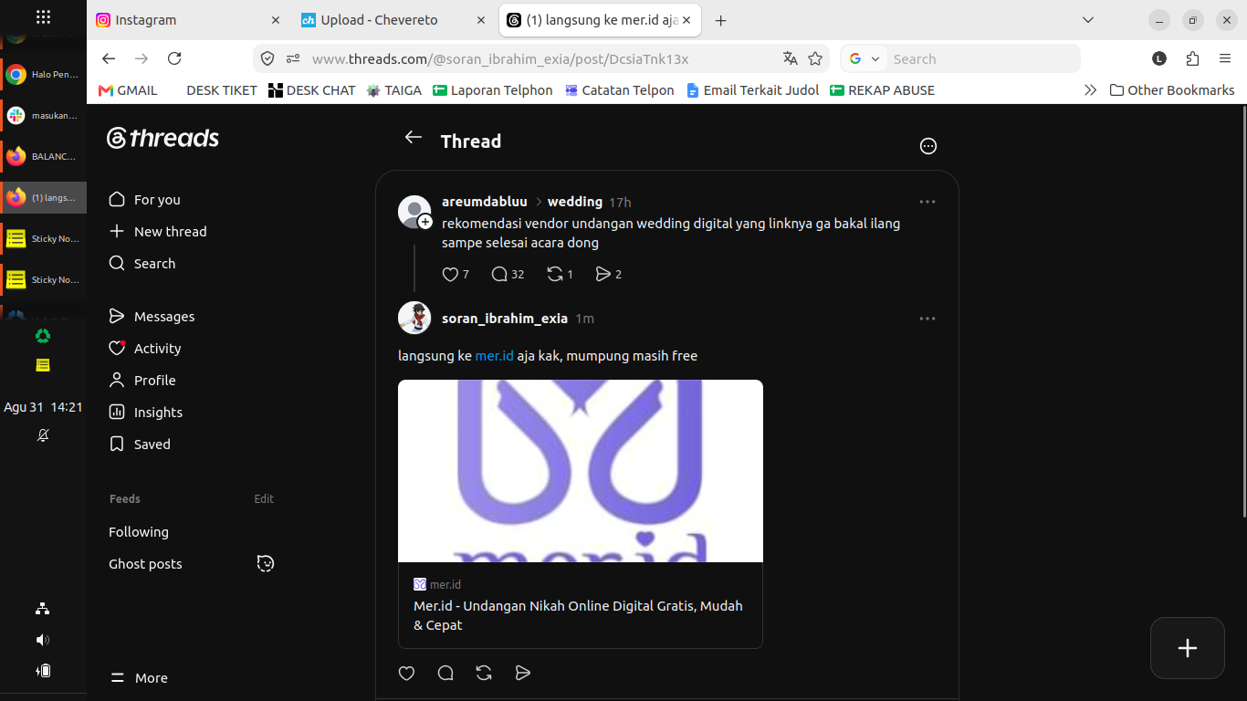Screen dimensions: 1247x701
Task: Repost the mer.id reply using repost icon
Action: (484, 673)
